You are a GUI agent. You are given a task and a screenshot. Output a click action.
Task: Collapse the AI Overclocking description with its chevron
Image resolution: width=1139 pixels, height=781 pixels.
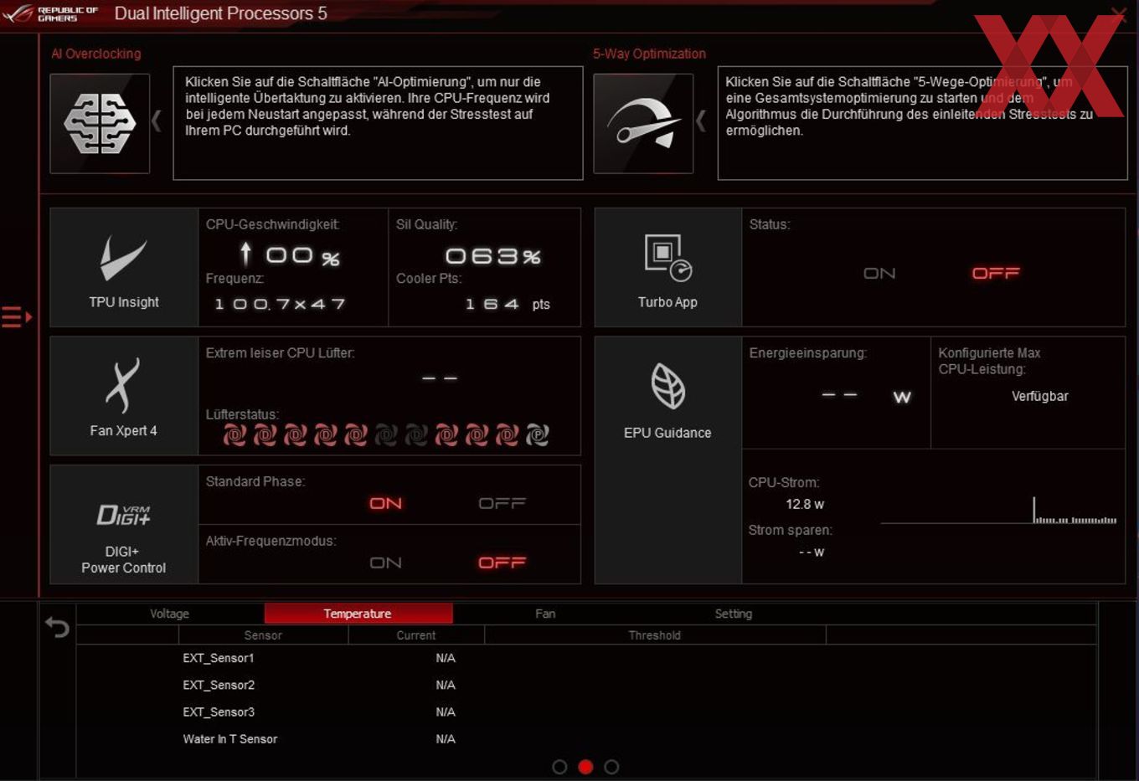coord(157,122)
